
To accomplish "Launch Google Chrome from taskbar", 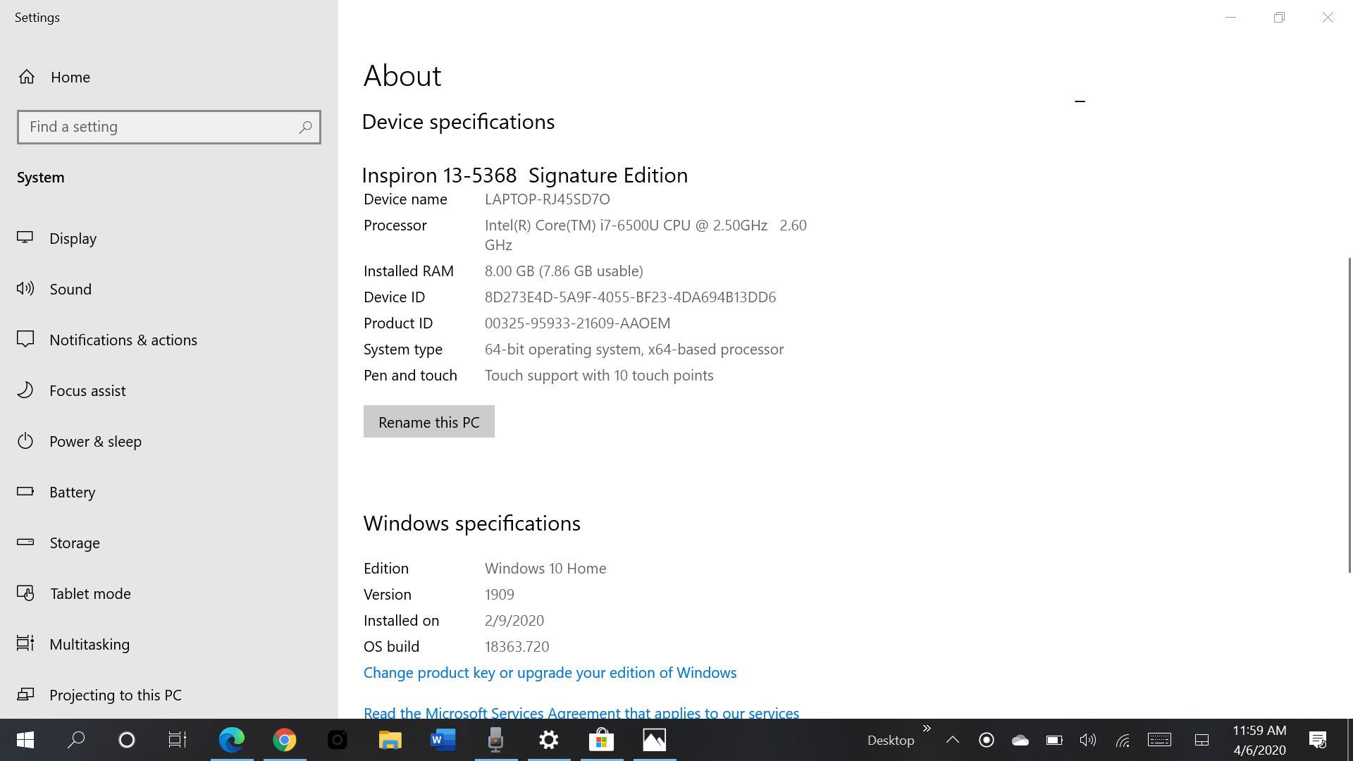I will point(285,740).
